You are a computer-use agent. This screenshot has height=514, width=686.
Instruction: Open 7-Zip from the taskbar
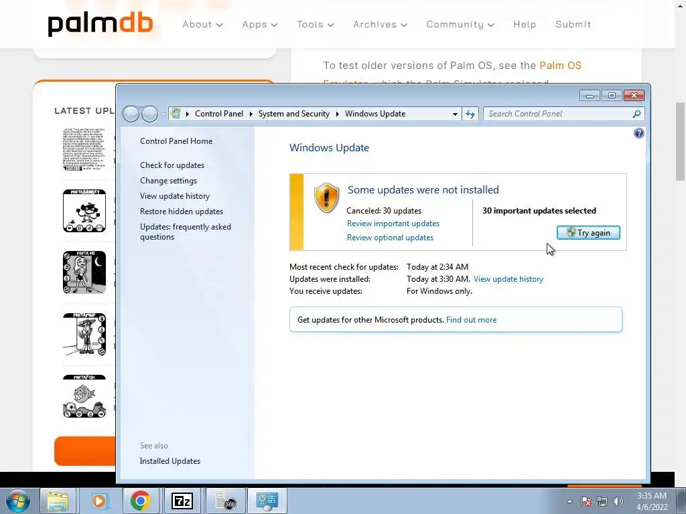tap(182, 501)
